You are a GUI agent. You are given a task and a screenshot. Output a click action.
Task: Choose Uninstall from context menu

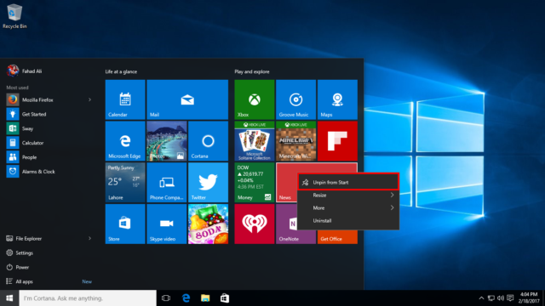tap(348, 221)
